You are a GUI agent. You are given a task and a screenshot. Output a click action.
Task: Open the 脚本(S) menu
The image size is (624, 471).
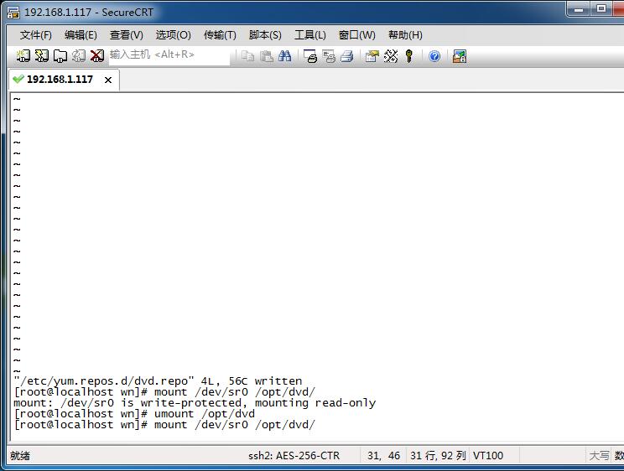[265, 35]
